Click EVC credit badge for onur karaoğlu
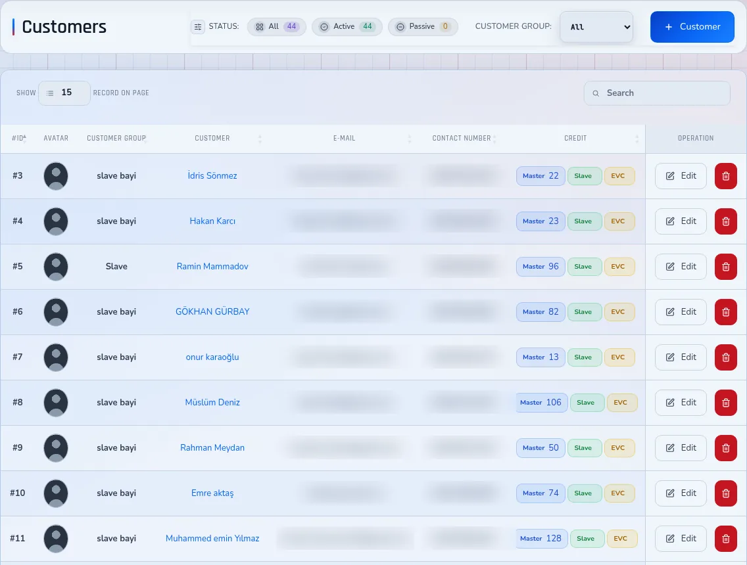The image size is (747, 565). (619, 357)
